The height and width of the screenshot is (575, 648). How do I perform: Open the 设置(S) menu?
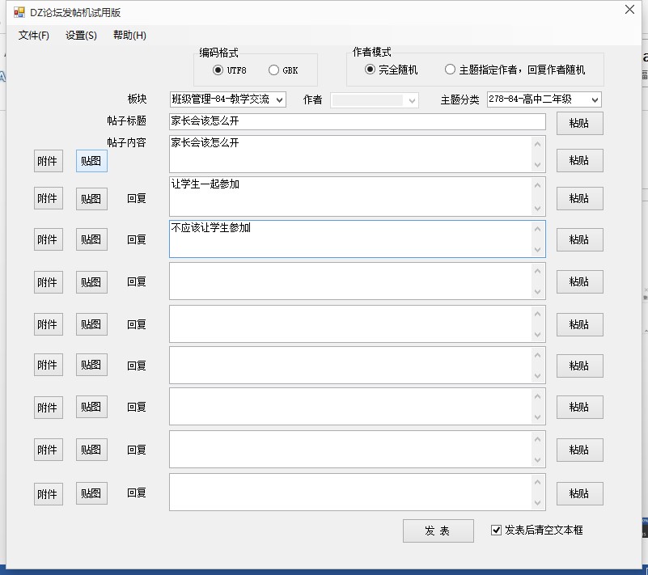point(81,36)
